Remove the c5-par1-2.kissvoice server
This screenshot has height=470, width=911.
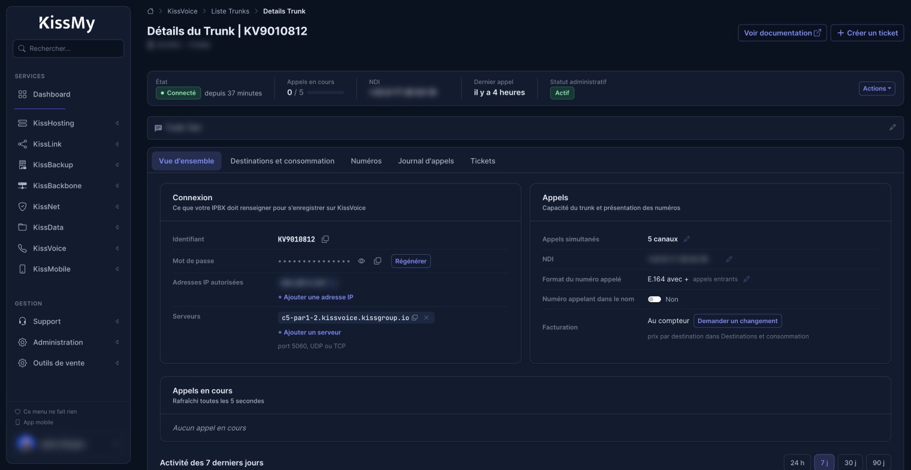[x=426, y=318]
